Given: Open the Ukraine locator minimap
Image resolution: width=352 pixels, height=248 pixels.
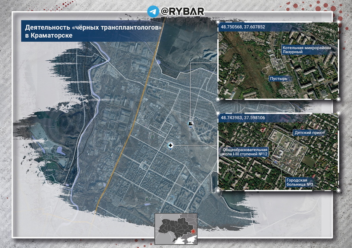Looking at the screenshot, I should point(176,228).
